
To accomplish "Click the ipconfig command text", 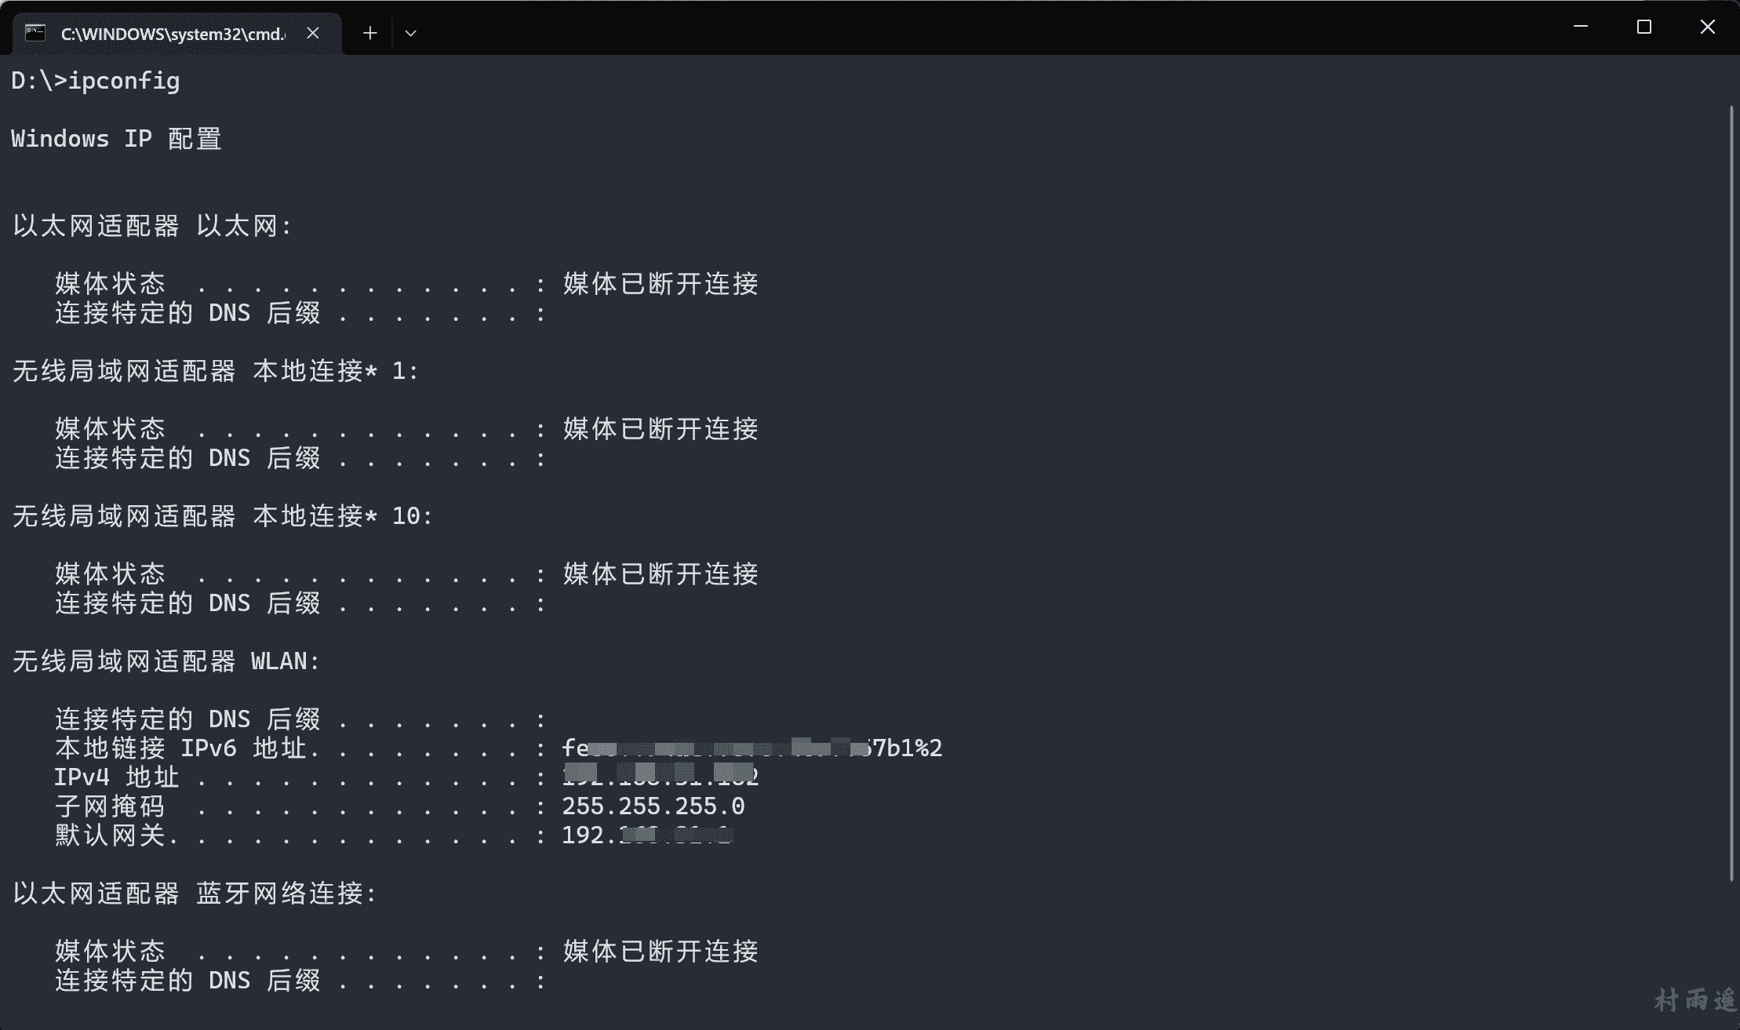I will [124, 81].
